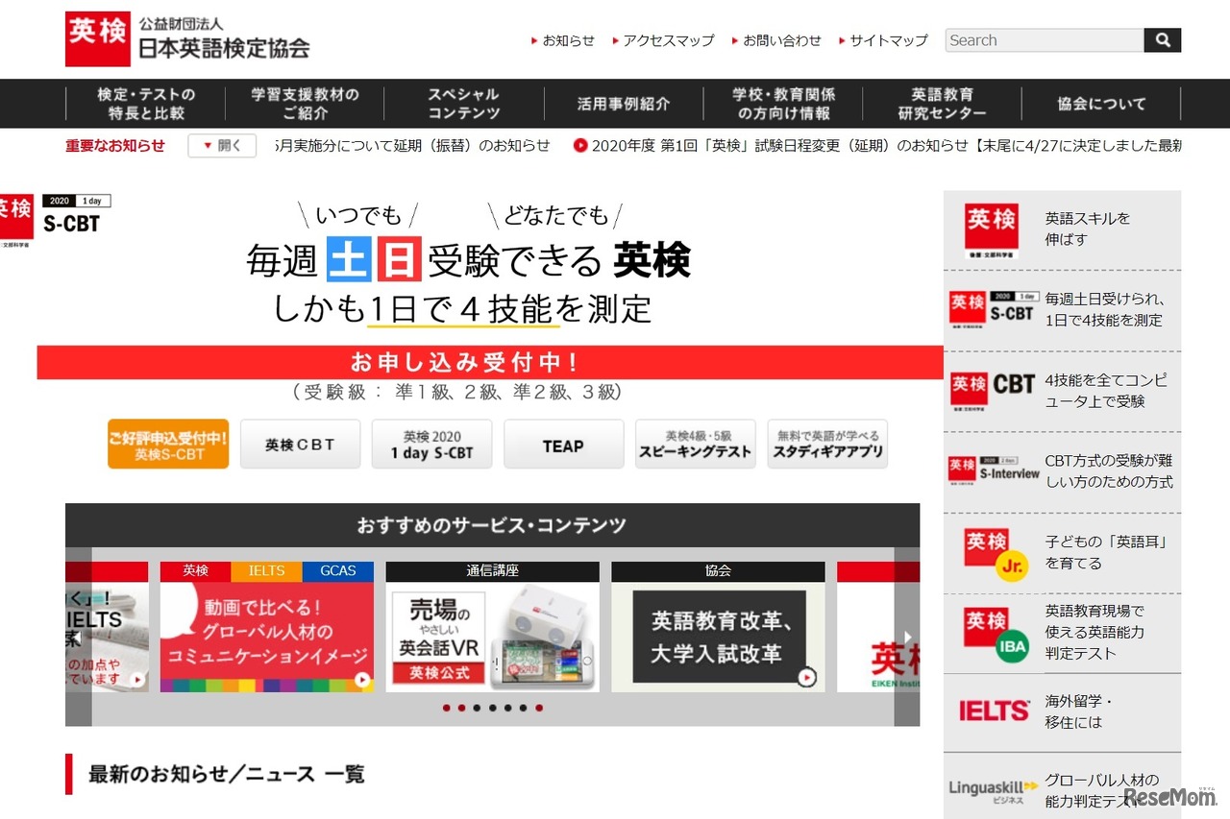This screenshot has width=1230, height=819.
Task: Open 学校・教育関係の方向け情報 menu
Action: [x=783, y=104]
